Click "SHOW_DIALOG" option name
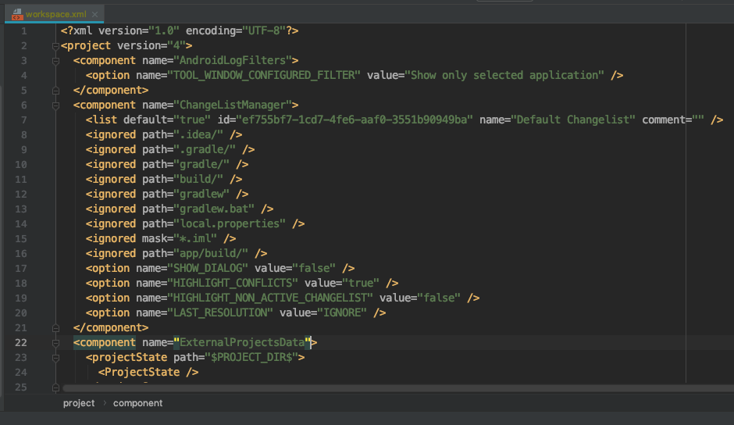 click(x=208, y=269)
